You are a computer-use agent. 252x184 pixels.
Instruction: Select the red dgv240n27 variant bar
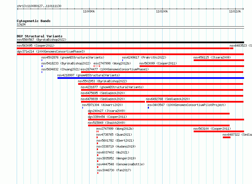point(159,114)
